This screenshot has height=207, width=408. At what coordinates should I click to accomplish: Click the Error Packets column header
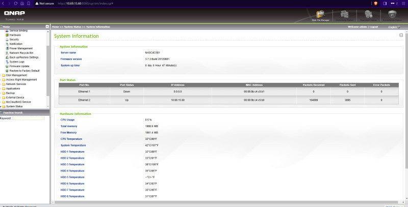click(381, 85)
